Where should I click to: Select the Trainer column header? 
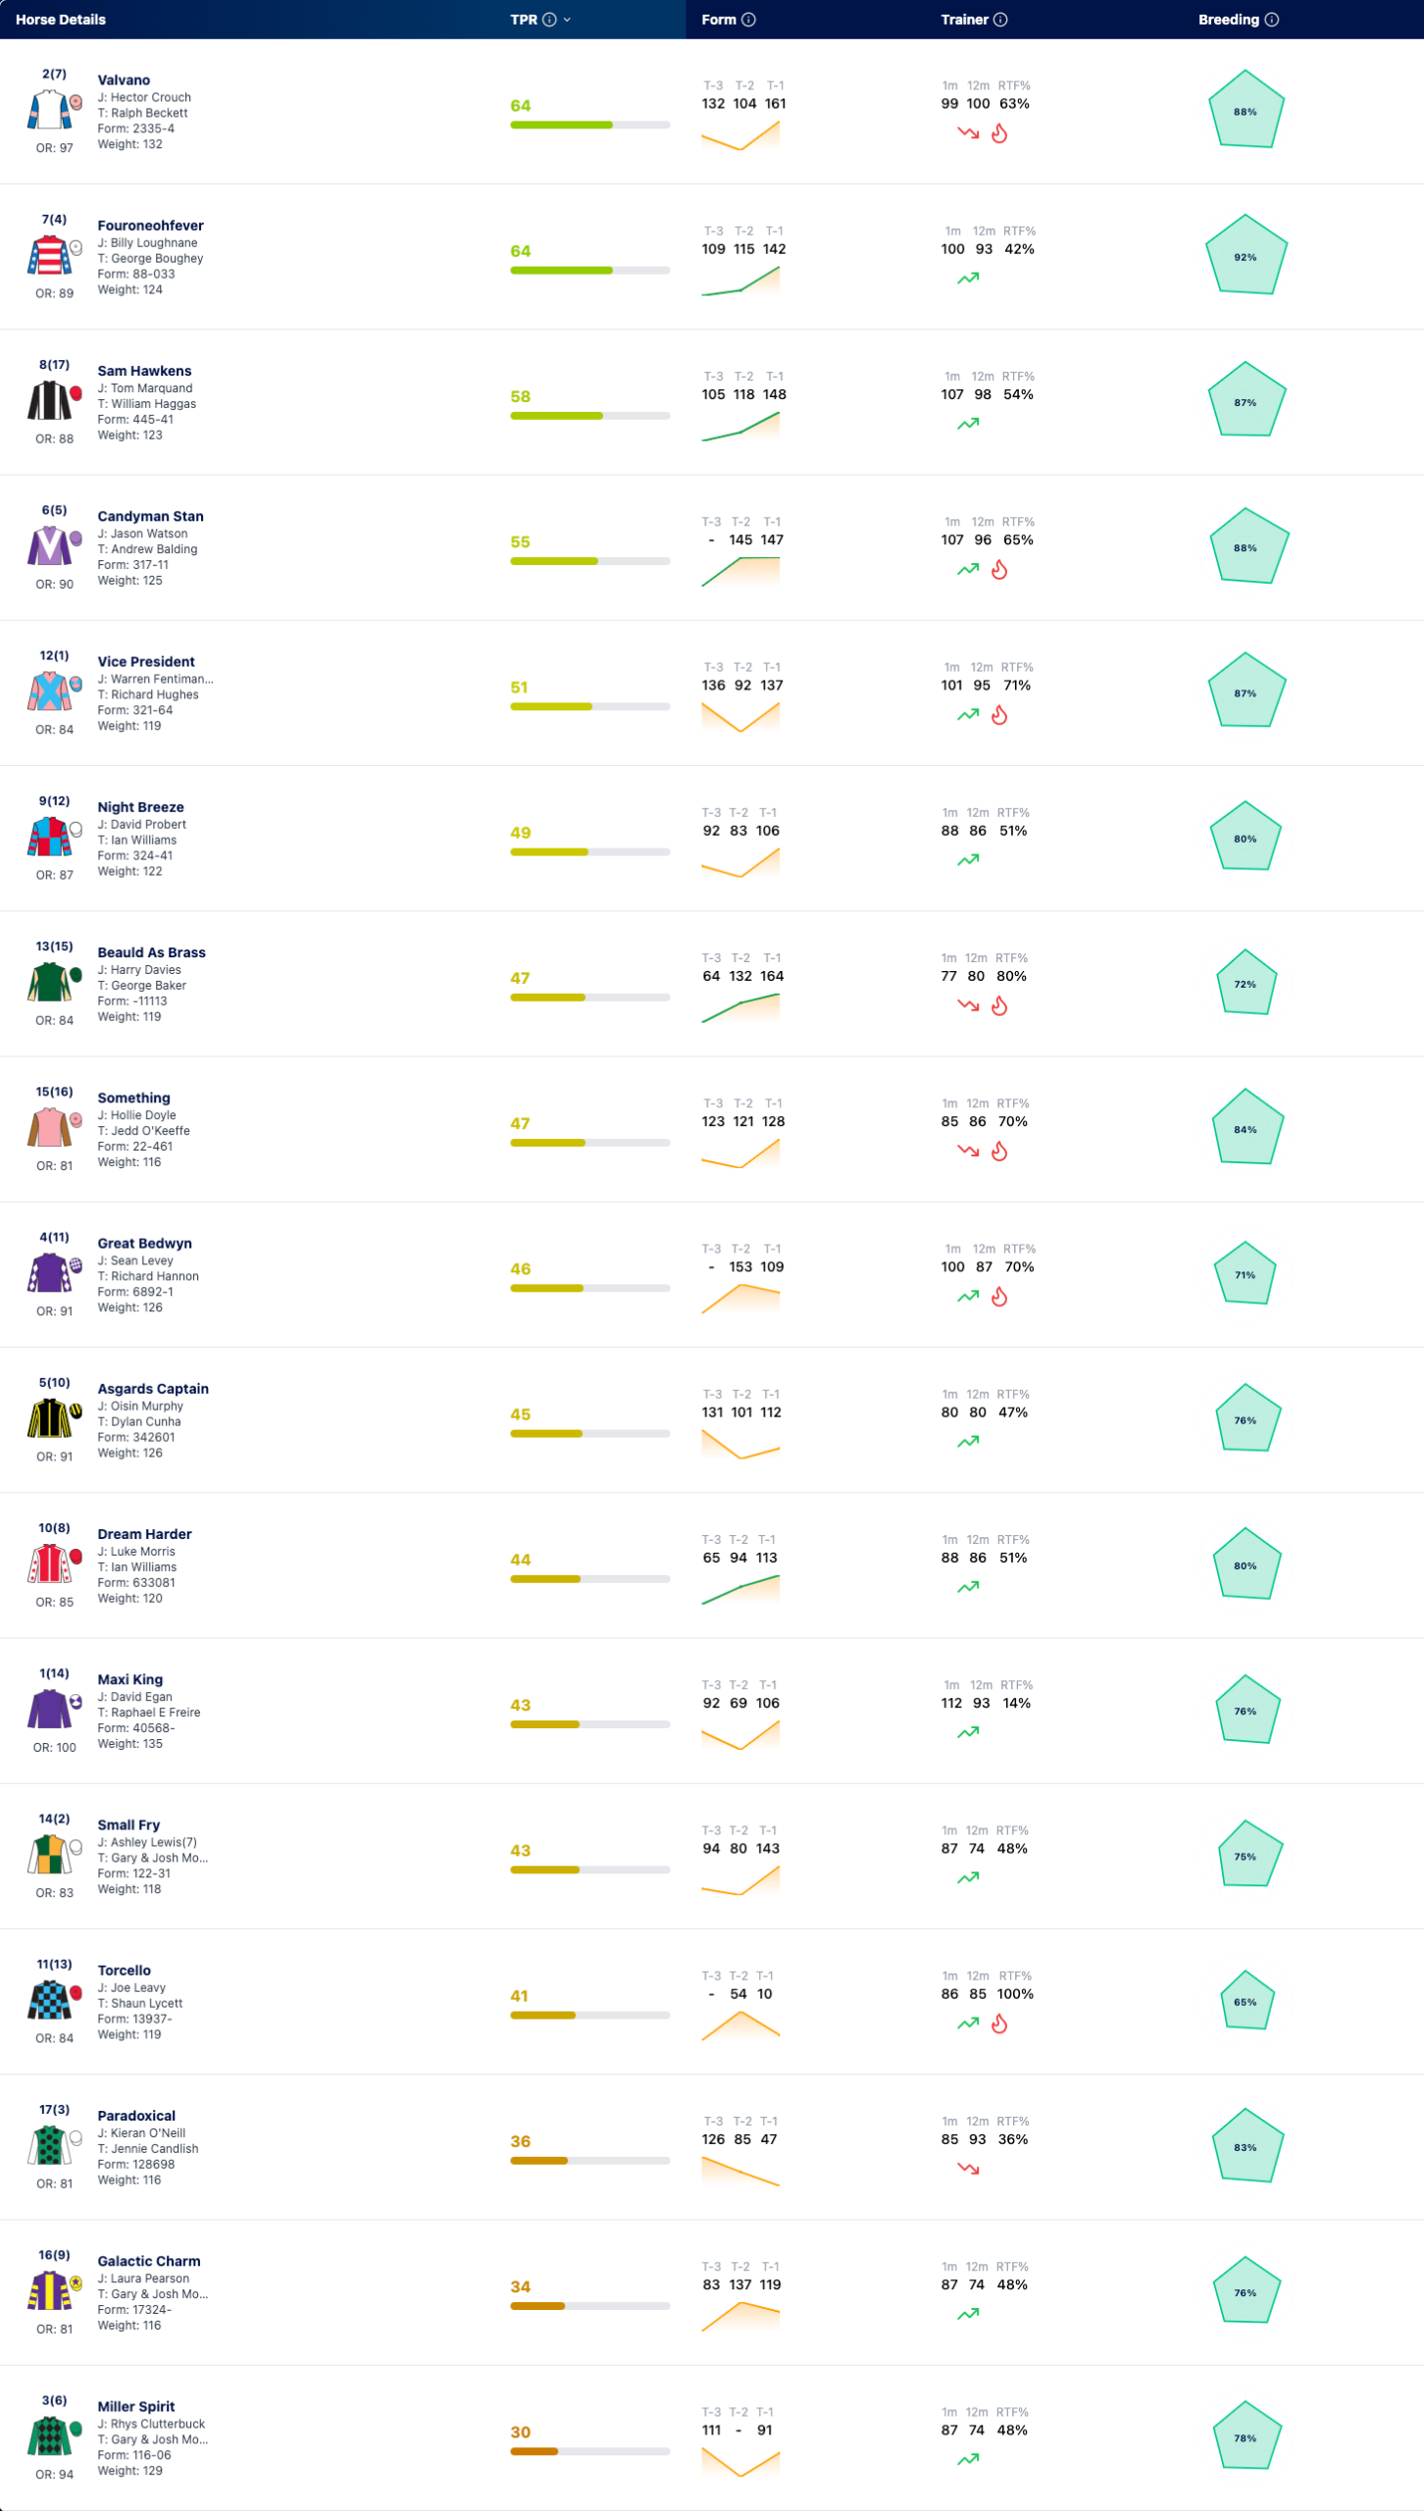[x=964, y=20]
